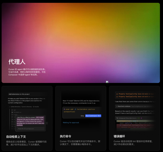
Task: Click the 'Cursor 的 agent 模式' description paragraph
Action: [27, 72]
